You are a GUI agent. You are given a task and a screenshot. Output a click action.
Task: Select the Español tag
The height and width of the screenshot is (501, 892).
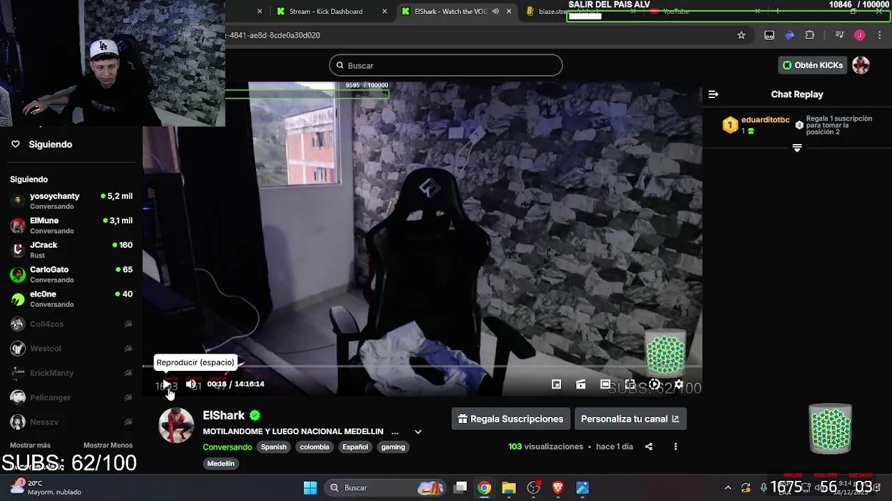[x=355, y=447]
